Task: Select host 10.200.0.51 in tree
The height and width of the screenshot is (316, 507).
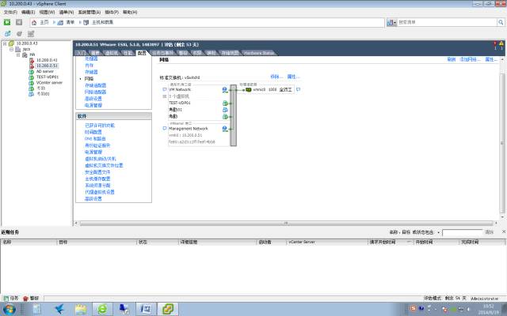Action: pyautogui.click(x=47, y=66)
